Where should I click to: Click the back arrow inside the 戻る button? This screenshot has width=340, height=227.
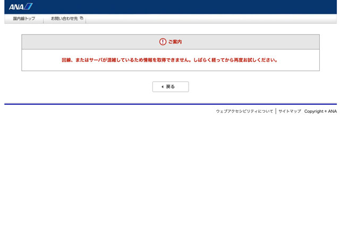pos(161,87)
